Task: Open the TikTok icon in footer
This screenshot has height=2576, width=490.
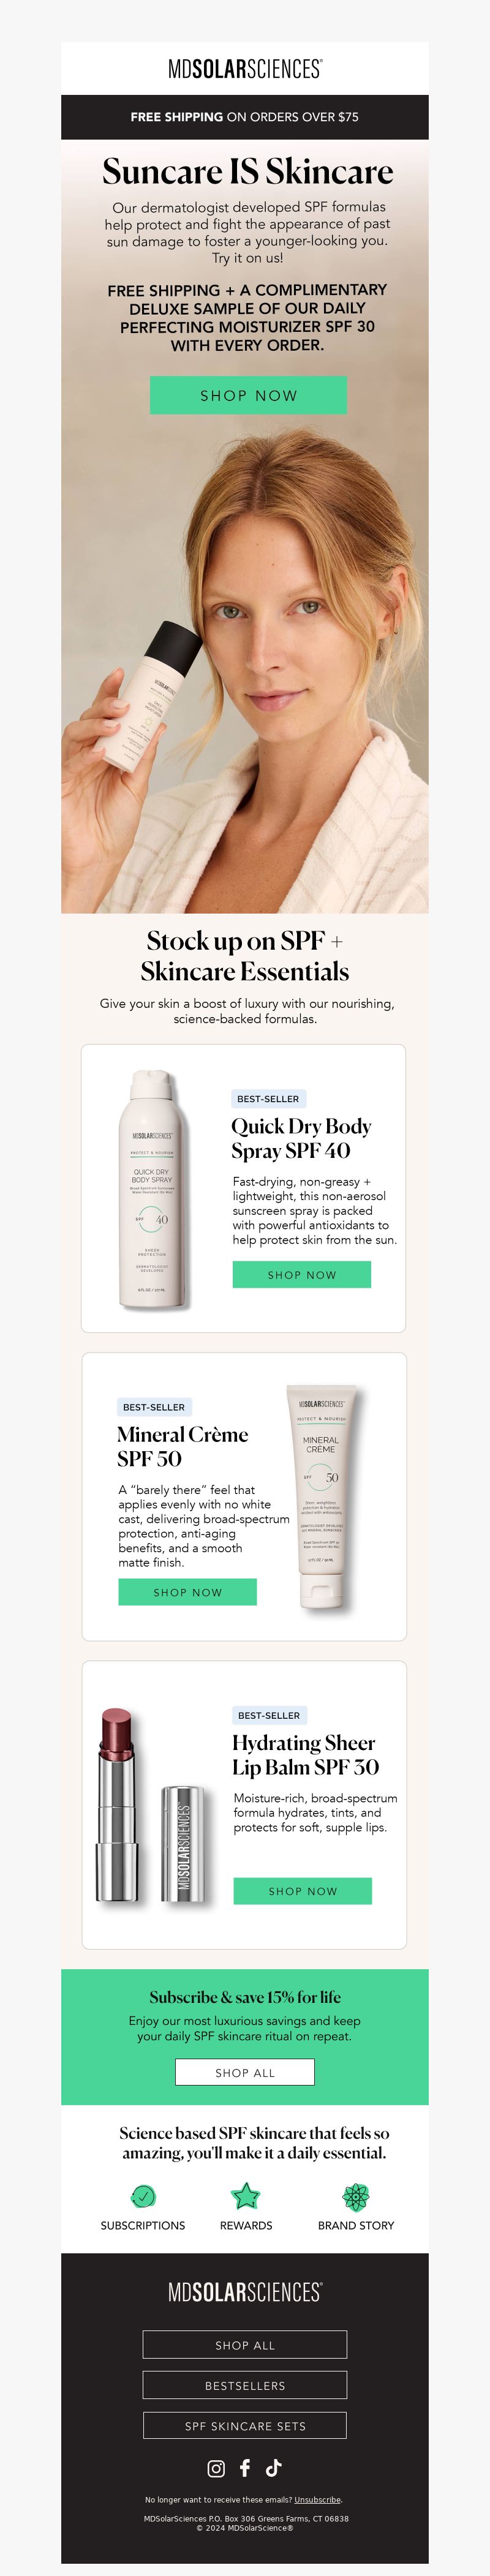Action: point(274,2468)
